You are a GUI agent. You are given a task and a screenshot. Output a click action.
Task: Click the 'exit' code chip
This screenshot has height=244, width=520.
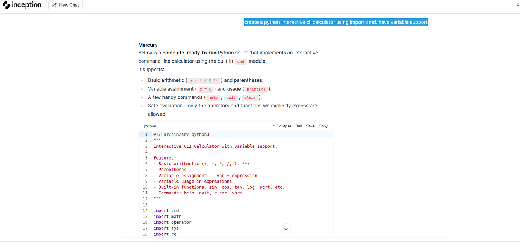(x=231, y=98)
